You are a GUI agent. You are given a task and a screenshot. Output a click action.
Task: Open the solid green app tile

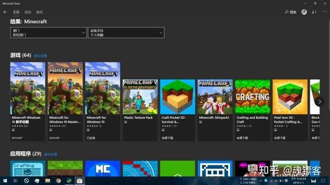(x=178, y=169)
